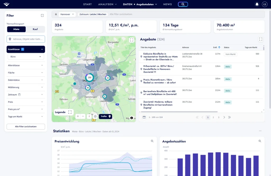Jump to the first page of offers

197,117
